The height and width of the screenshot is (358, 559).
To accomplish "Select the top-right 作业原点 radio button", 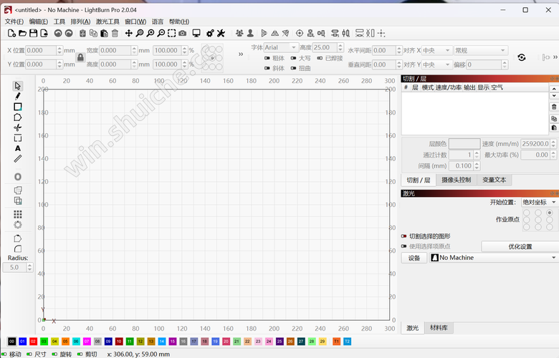I will pos(550,213).
